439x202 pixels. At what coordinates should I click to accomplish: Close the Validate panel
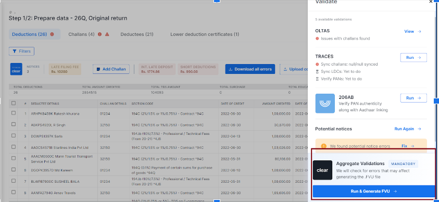[431, 2]
